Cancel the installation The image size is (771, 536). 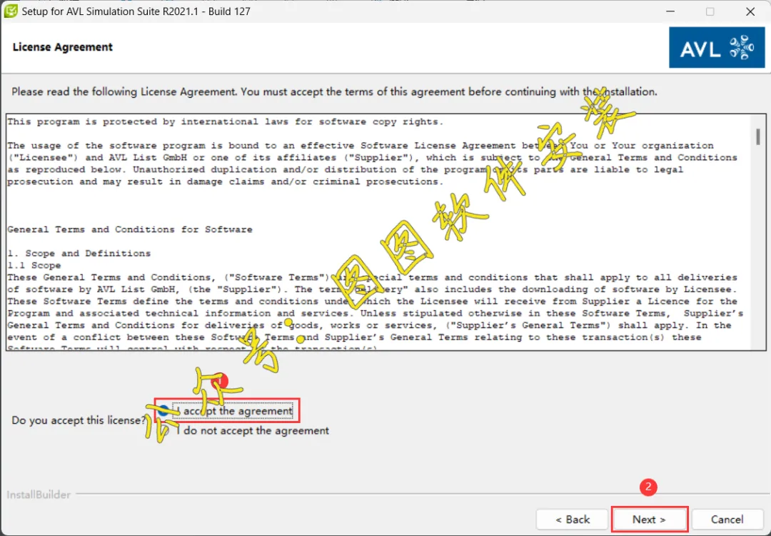[x=727, y=520]
